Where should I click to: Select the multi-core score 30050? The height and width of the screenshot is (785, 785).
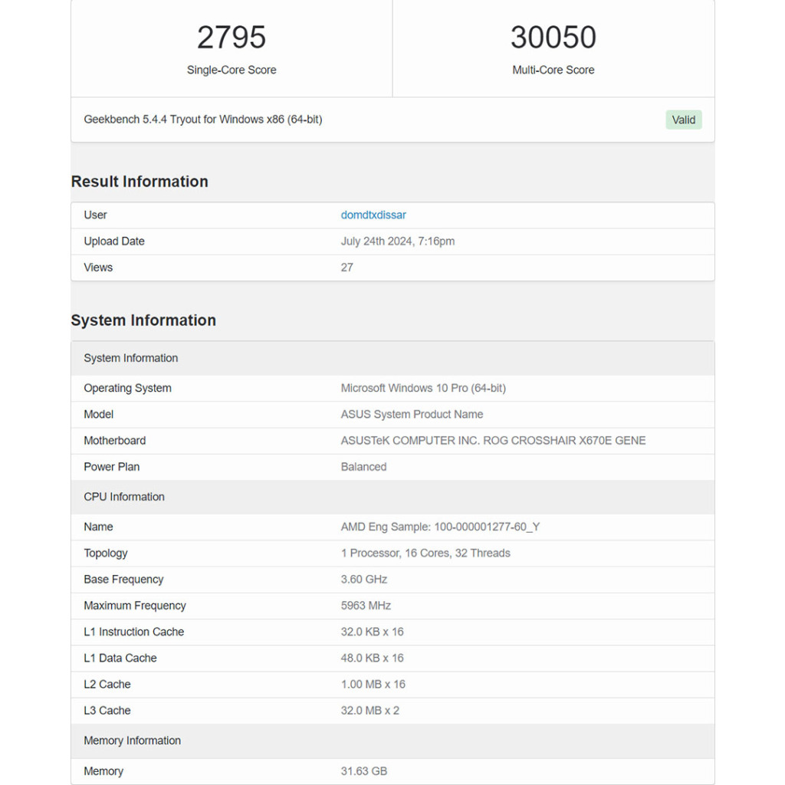(x=553, y=37)
